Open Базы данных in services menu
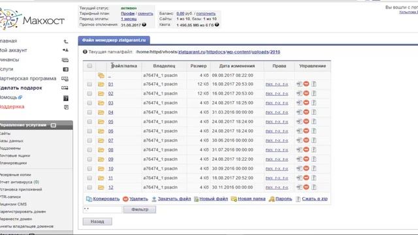 tap(11, 141)
